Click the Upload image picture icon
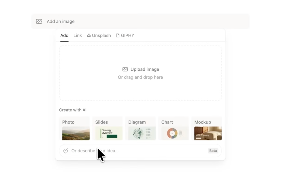Viewport: 281px width, 173px height. pos(125,69)
